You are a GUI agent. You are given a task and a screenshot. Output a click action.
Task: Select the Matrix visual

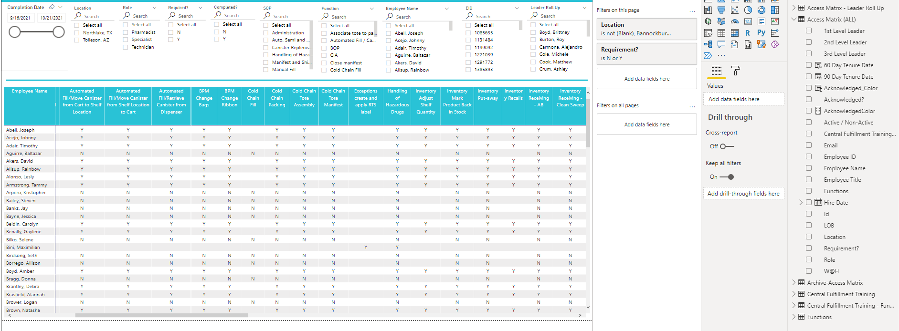[735, 33]
